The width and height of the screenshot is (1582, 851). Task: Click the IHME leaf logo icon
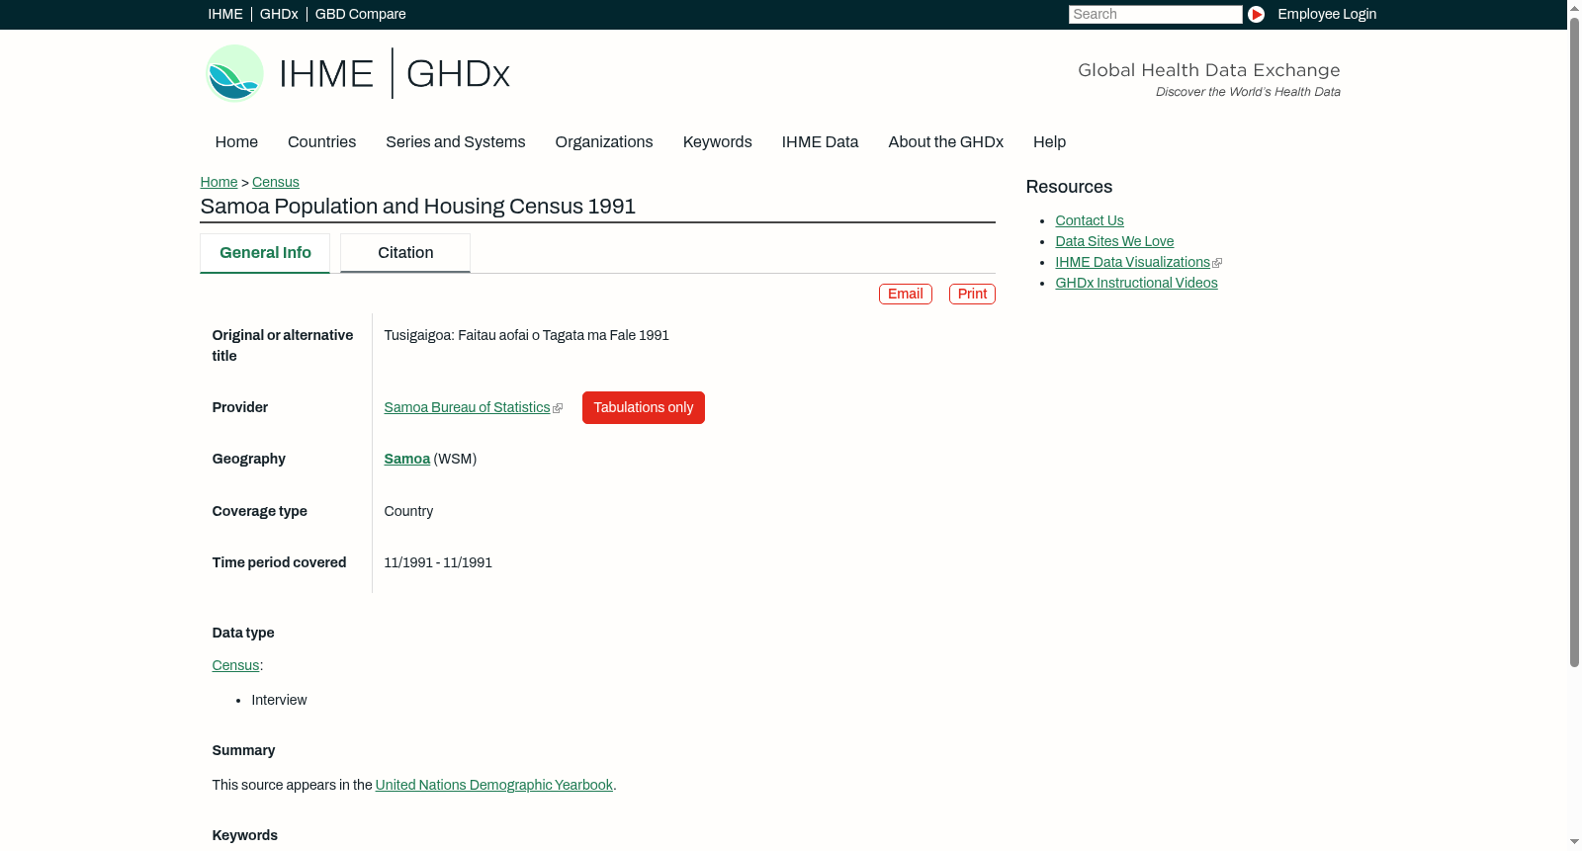[x=234, y=73]
